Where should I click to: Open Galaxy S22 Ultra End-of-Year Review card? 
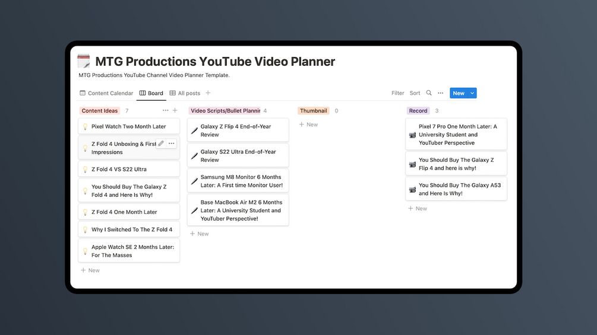point(238,155)
